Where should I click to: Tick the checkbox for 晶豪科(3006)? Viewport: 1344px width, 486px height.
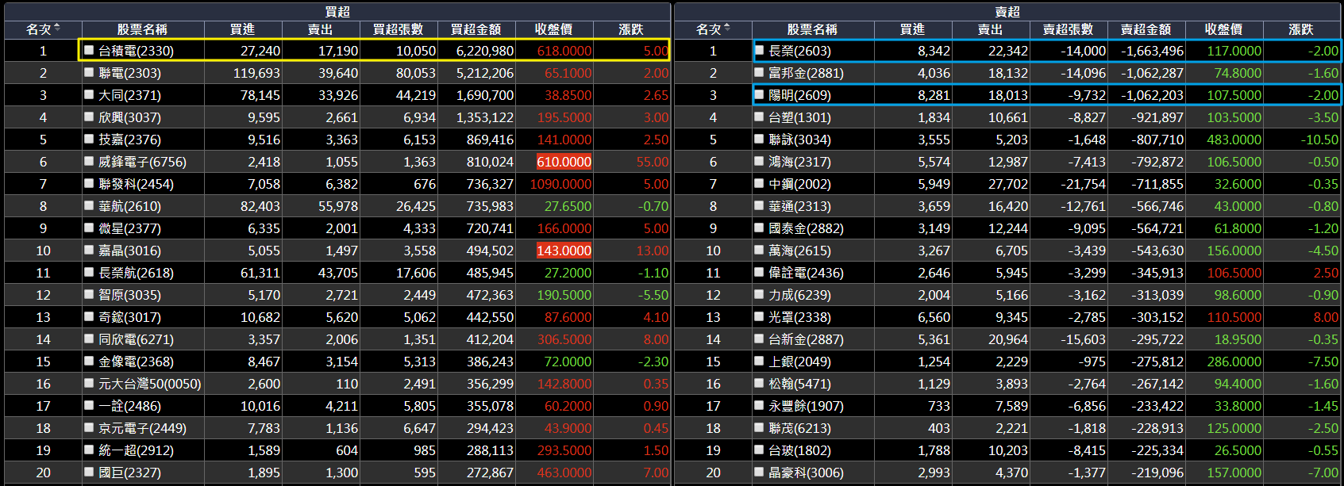(x=760, y=472)
